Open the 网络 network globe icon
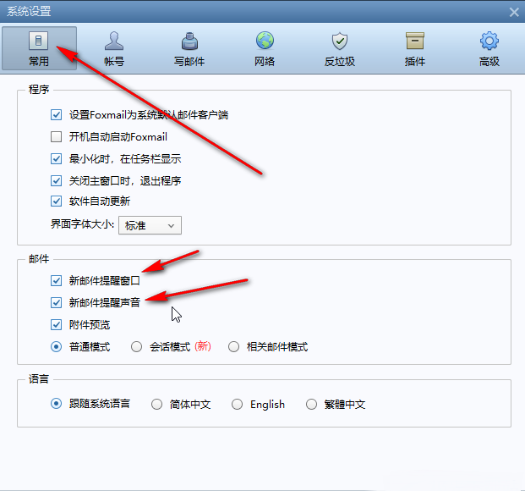The width and height of the screenshot is (525, 491). [x=265, y=41]
